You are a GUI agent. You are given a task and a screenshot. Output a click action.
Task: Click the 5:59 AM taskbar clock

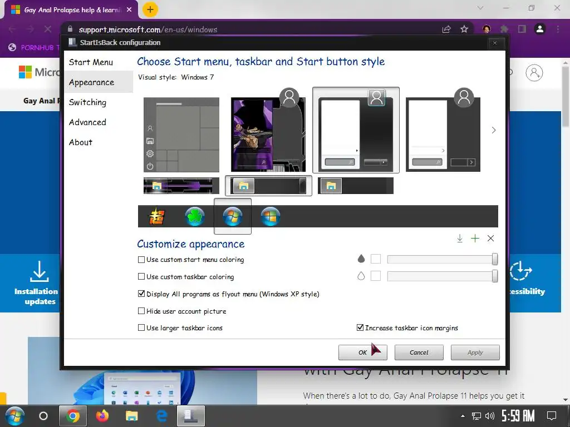518,416
